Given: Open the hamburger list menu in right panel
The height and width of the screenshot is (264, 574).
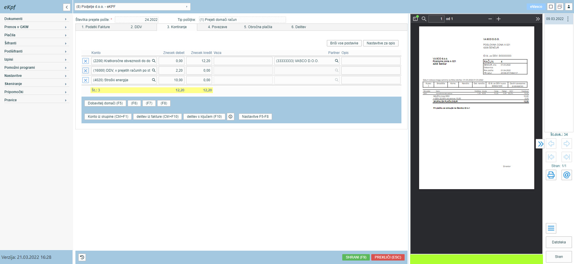Looking at the screenshot, I should click(x=551, y=228).
